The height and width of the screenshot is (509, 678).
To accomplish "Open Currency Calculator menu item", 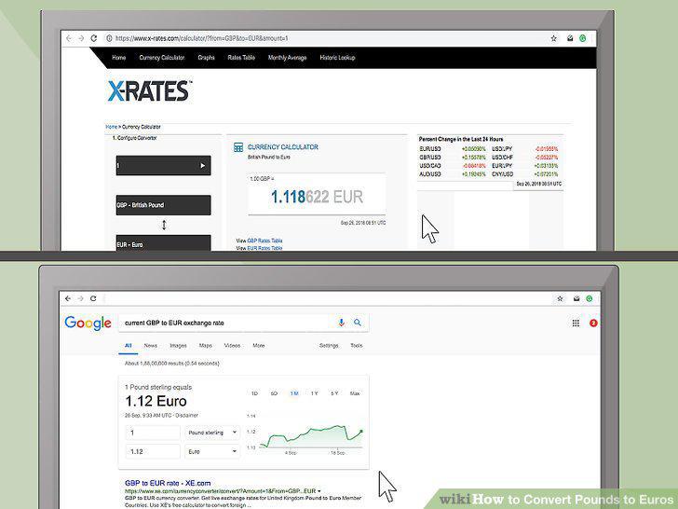I will click(x=162, y=58).
